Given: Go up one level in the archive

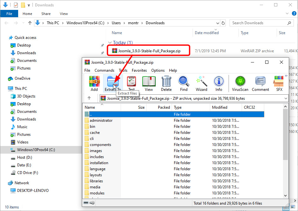Looking at the screenshot, I should [x=89, y=98].
